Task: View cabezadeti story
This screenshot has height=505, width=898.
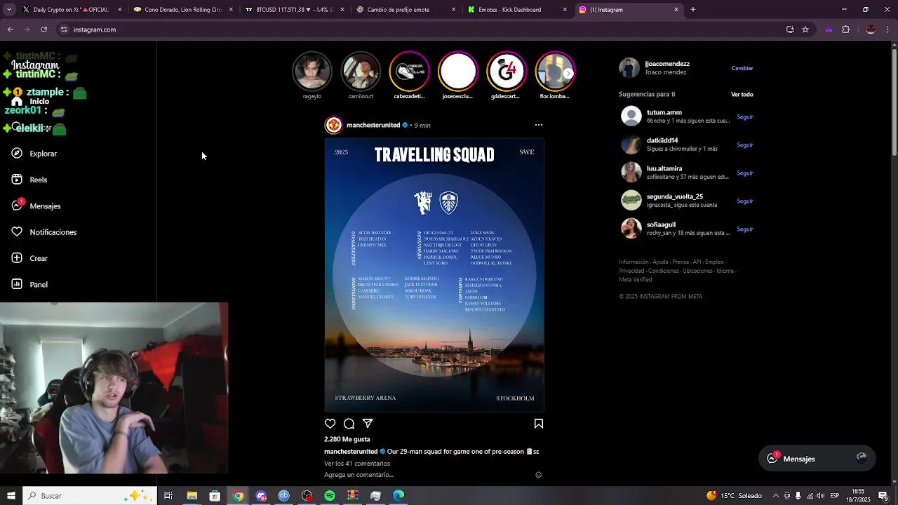Action: click(409, 71)
